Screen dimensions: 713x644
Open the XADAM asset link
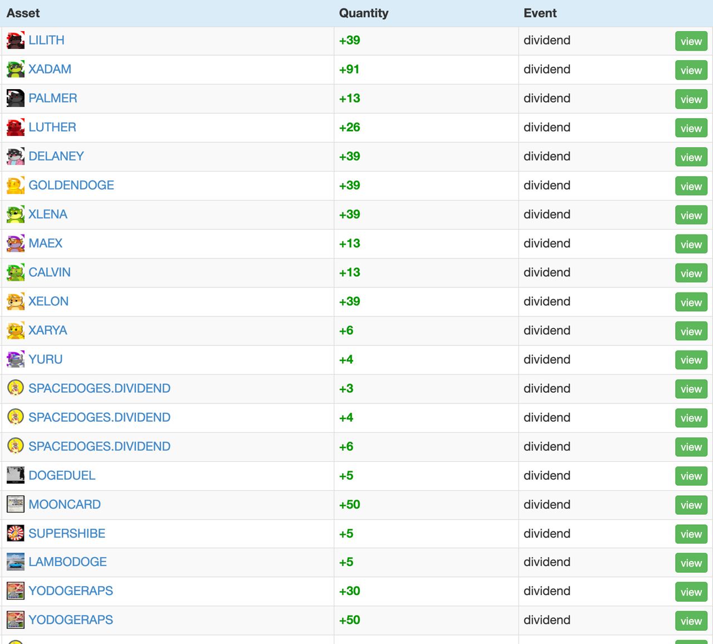pos(50,69)
